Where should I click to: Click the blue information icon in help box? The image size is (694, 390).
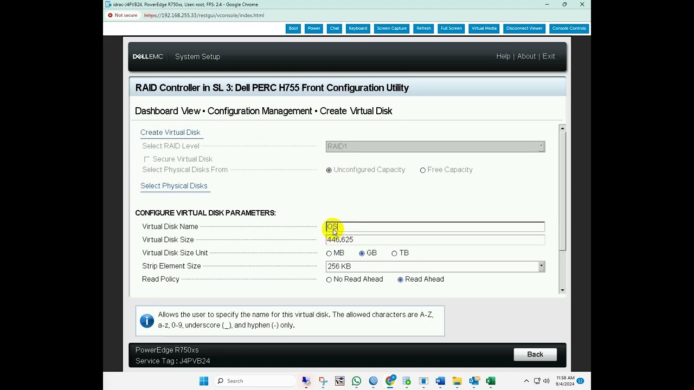point(147,321)
